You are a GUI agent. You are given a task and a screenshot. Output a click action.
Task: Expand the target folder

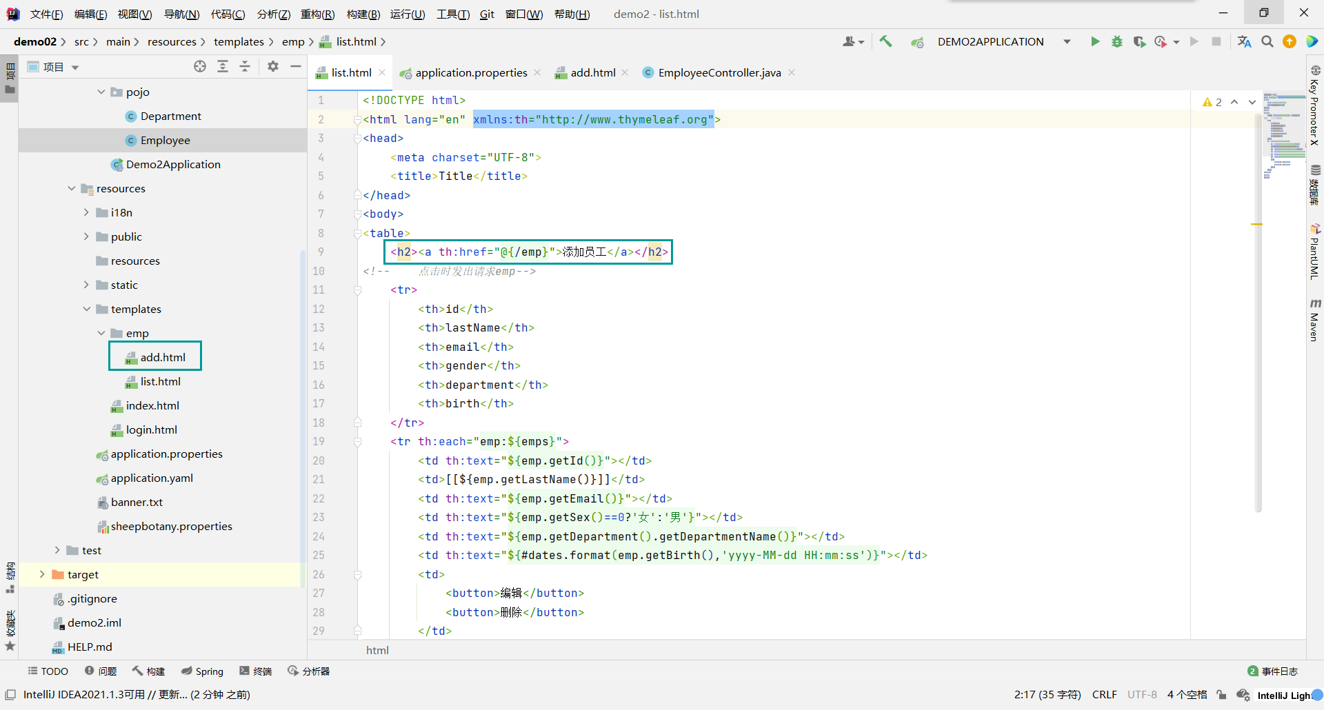click(x=43, y=574)
